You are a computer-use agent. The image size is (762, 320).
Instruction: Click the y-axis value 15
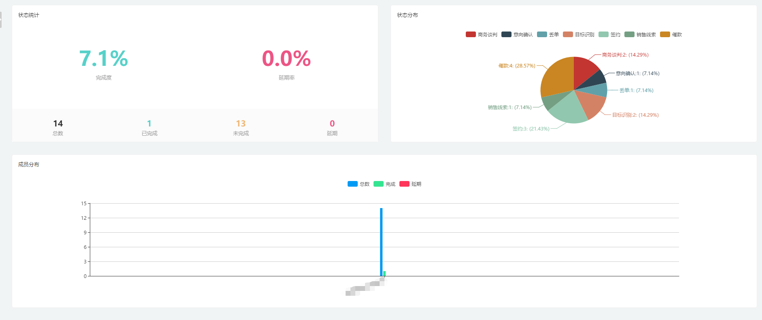84,203
